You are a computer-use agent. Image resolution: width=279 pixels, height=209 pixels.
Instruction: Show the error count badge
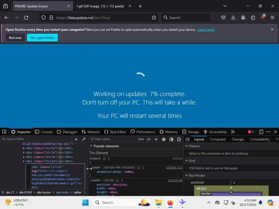(x=251, y=132)
